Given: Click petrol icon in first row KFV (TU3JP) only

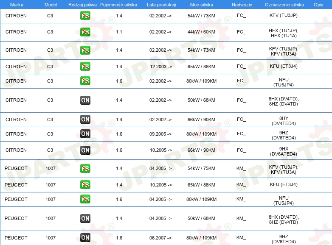Looking at the screenshot, I should pos(85,15).
